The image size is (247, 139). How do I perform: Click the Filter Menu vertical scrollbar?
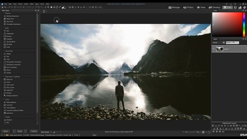37,63
